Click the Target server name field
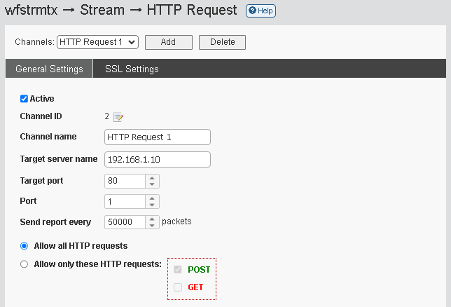This screenshot has height=307, width=451. click(x=158, y=160)
